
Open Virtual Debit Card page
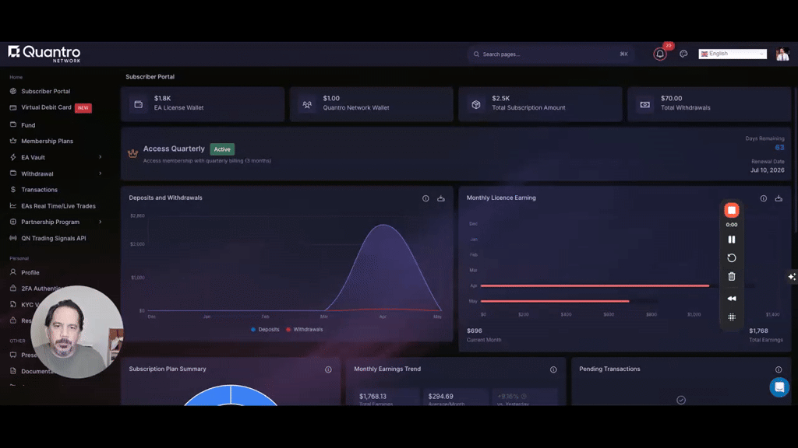[46, 107]
